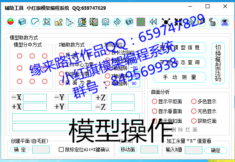
Task: Select top-left radio in 模型分中方式 grid
Action: pos(20,56)
